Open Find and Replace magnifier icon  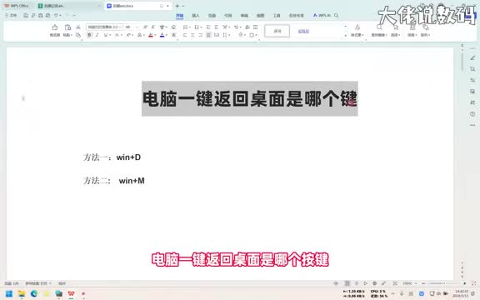pos(379,27)
